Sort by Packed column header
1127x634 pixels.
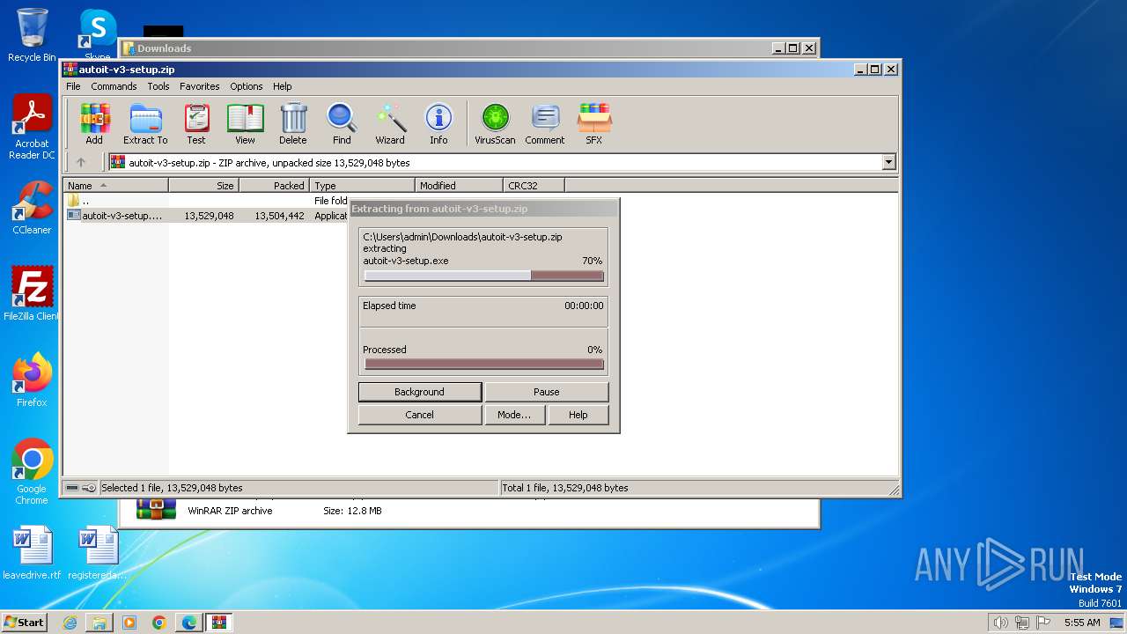click(x=274, y=186)
